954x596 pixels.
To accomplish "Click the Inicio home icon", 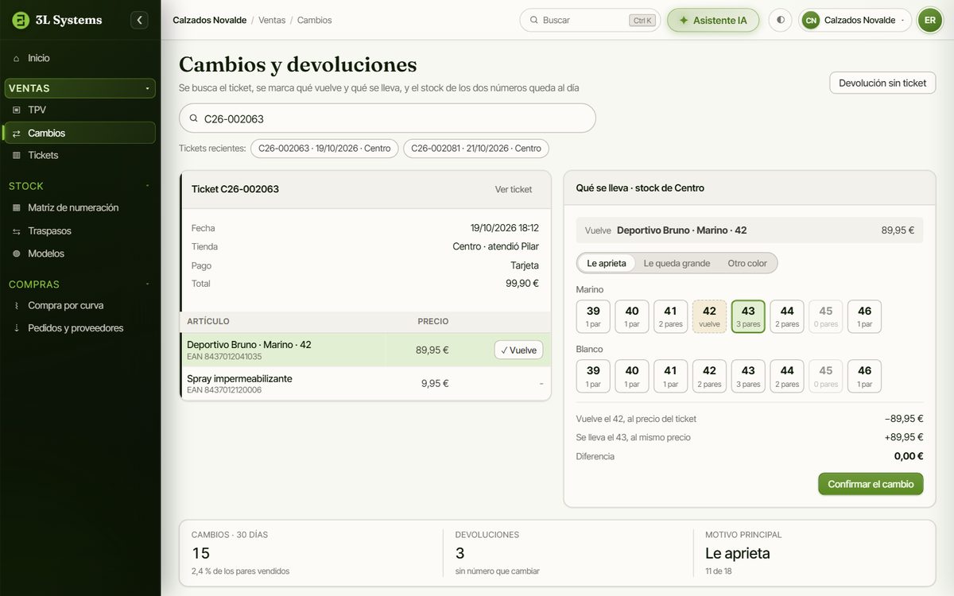I will pyautogui.click(x=17, y=58).
